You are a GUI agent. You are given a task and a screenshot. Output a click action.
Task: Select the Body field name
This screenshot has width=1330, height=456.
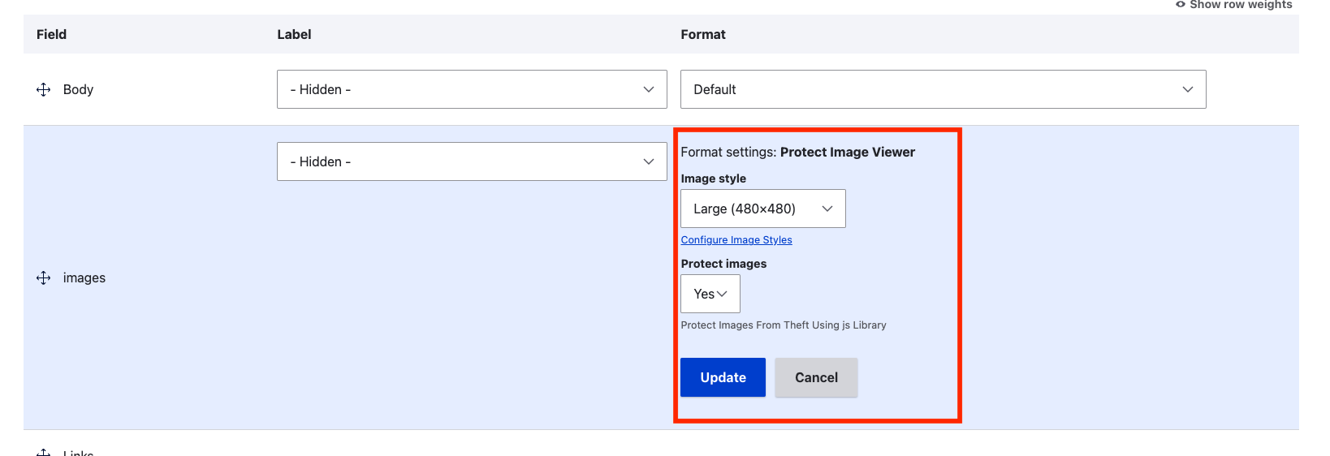click(x=78, y=89)
